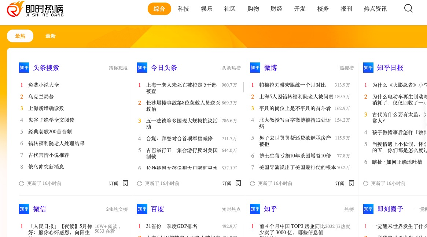Click the bookmark icon in 今日头条 card
This screenshot has width=427, height=237.
click(238, 183)
